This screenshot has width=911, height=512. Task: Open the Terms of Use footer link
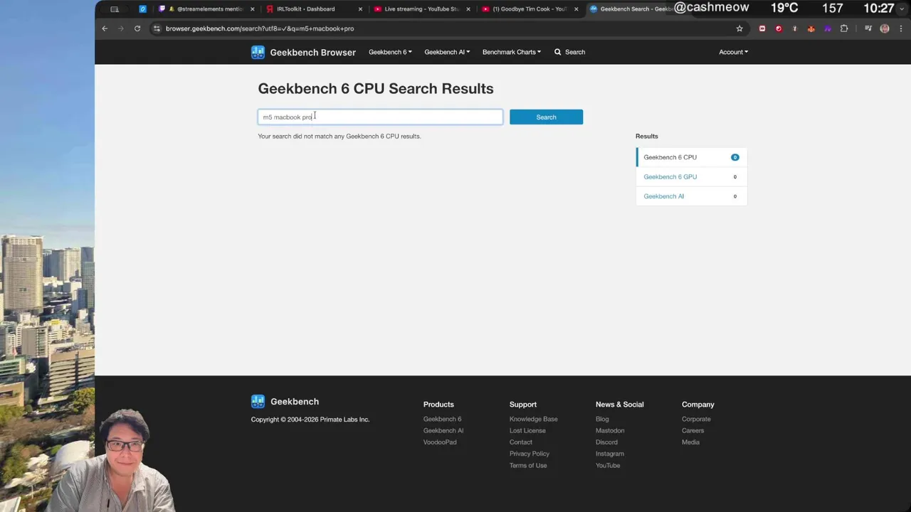[x=528, y=466]
